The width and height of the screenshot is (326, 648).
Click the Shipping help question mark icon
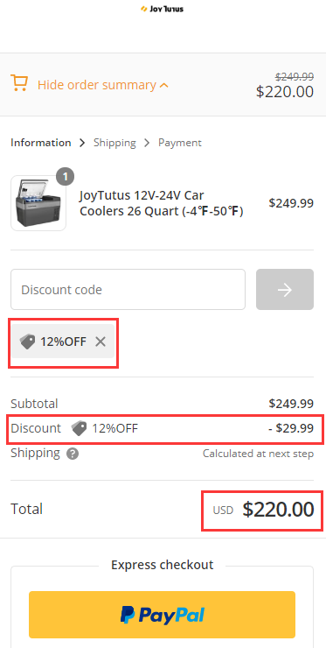coord(73,454)
